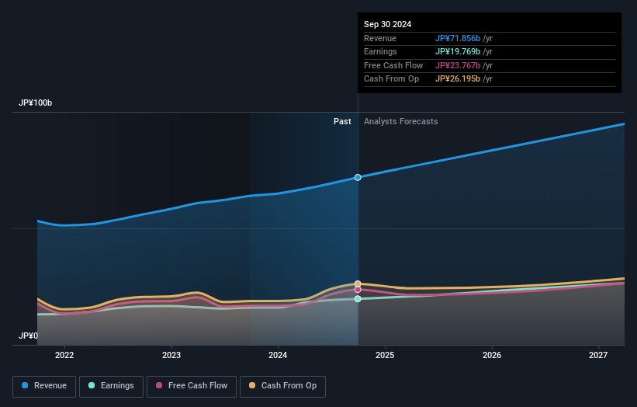Click the Sep 30 2024 tooltip date
Screen dimensions: 637x407
[388, 24]
